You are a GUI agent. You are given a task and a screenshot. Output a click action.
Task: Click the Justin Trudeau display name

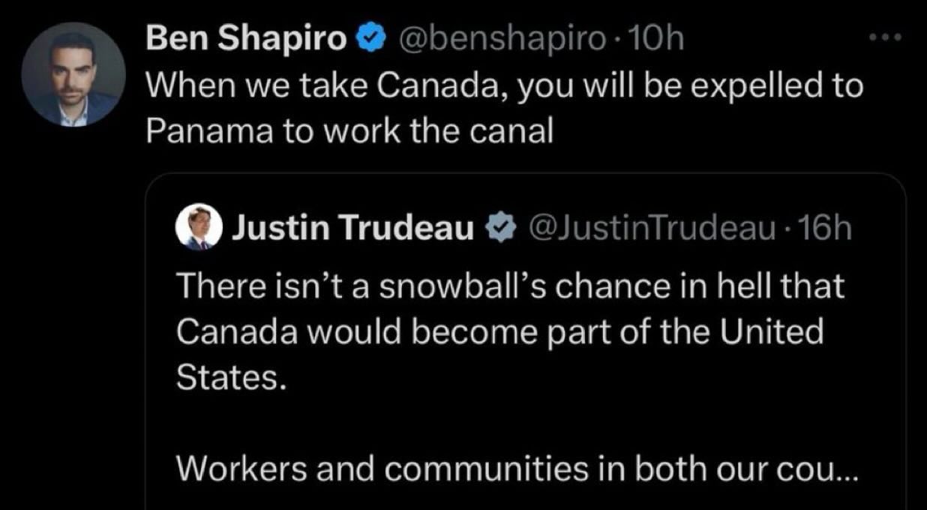(x=352, y=227)
